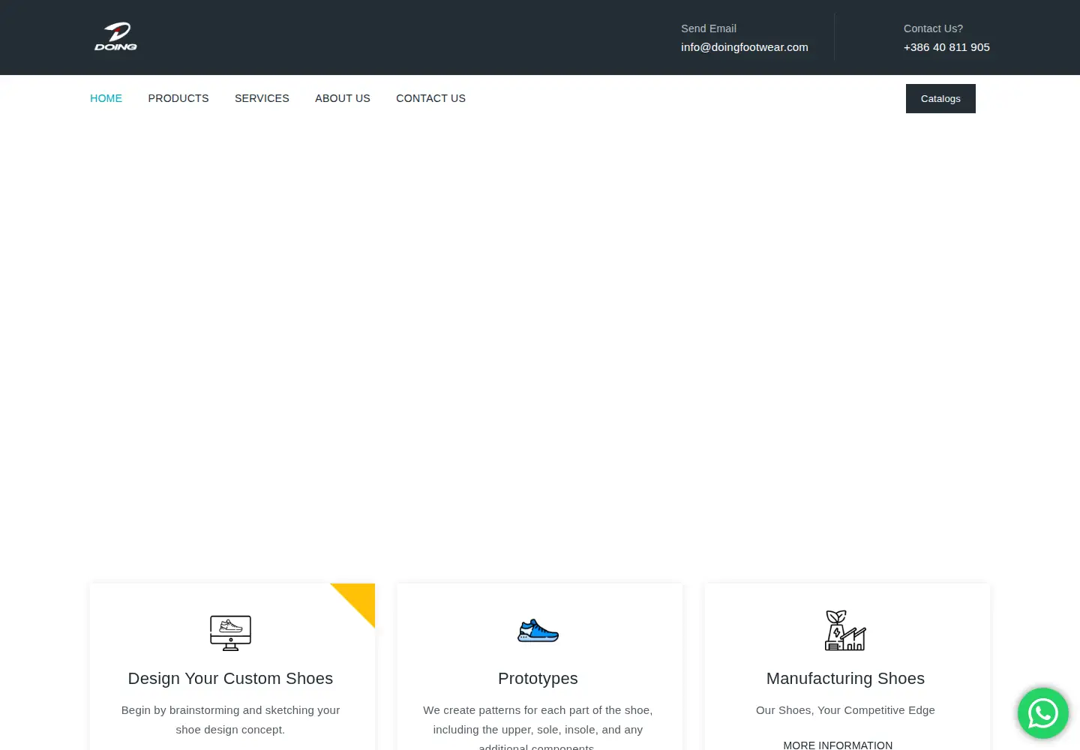Go to the HOME menu item

pos(106,98)
